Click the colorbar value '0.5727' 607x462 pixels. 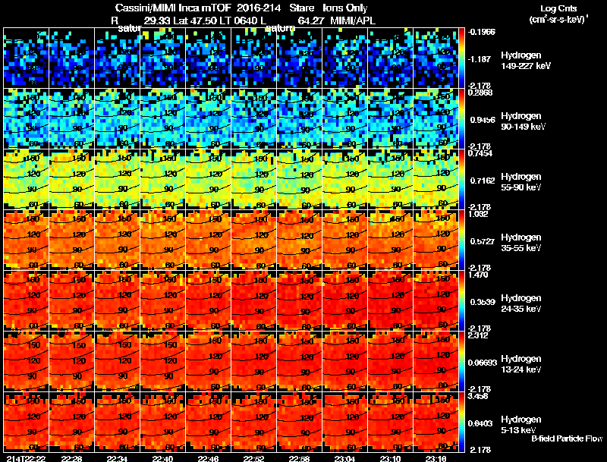click(482, 241)
